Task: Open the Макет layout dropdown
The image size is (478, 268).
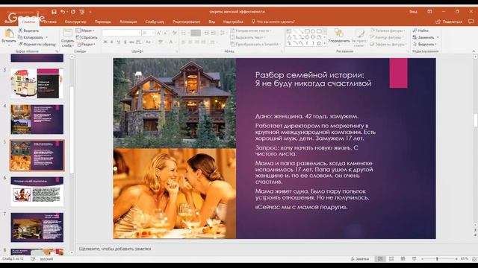Action: (85, 31)
